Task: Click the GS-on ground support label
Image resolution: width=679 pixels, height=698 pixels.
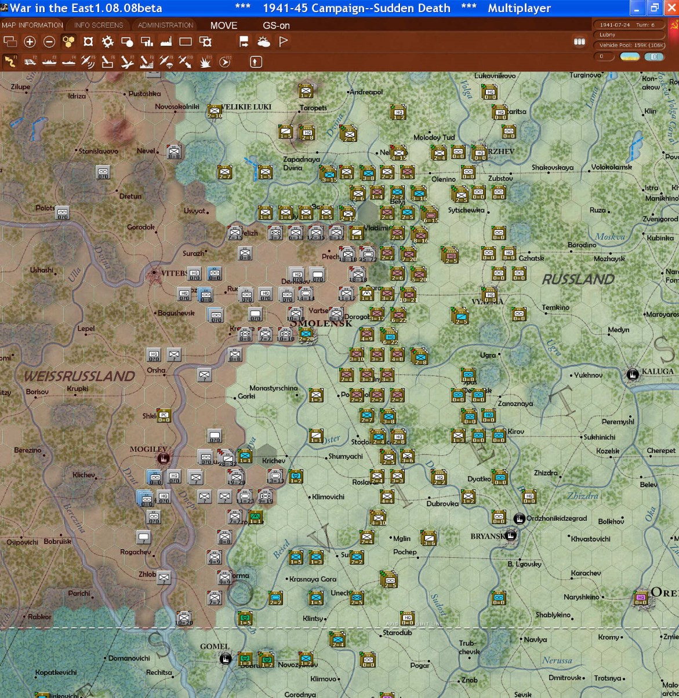Action: (x=276, y=25)
